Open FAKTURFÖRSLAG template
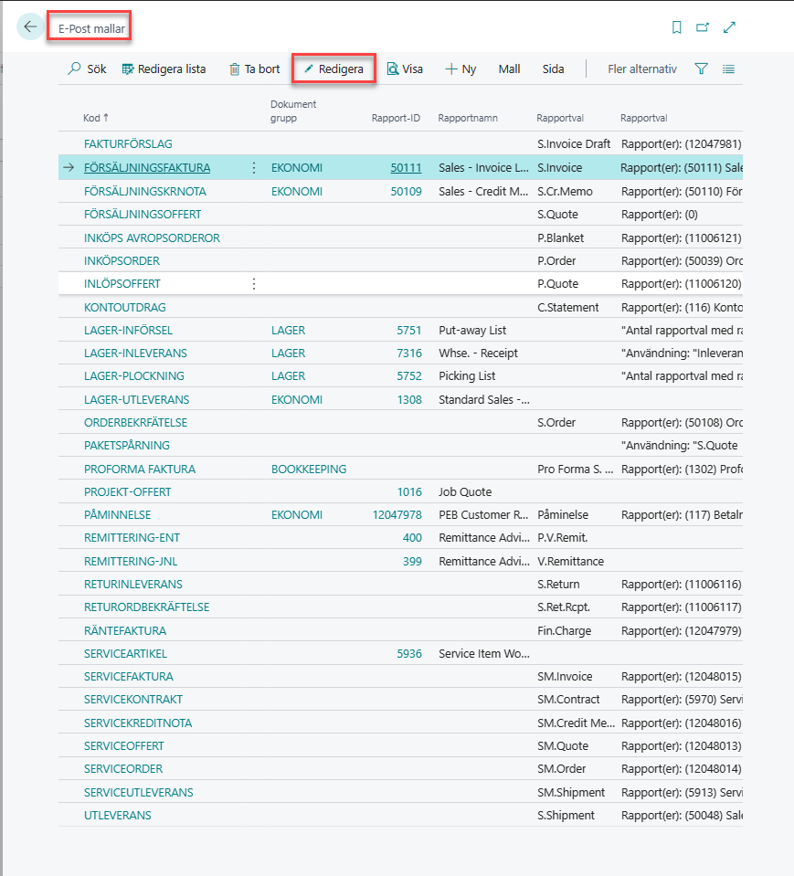This screenshot has height=876, width=794. (x=128, y=144)
